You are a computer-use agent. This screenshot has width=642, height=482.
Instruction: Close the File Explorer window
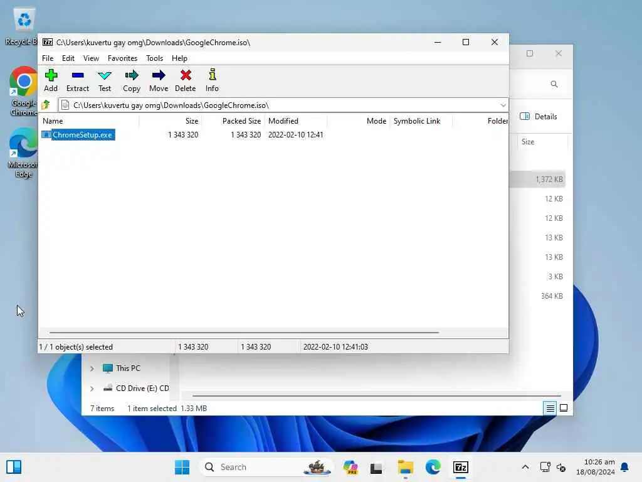tap(559, 53)
